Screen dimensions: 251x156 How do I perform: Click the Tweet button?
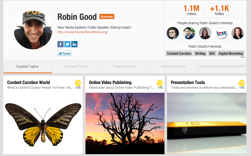coord(65,53)
